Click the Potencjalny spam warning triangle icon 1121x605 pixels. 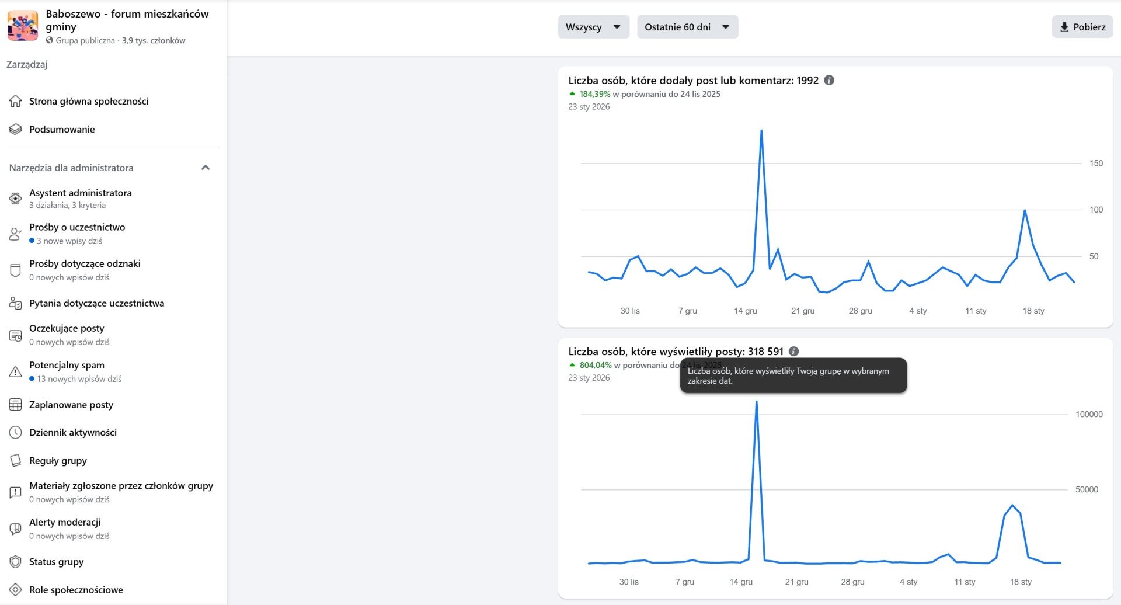click(x=16, y=371)
